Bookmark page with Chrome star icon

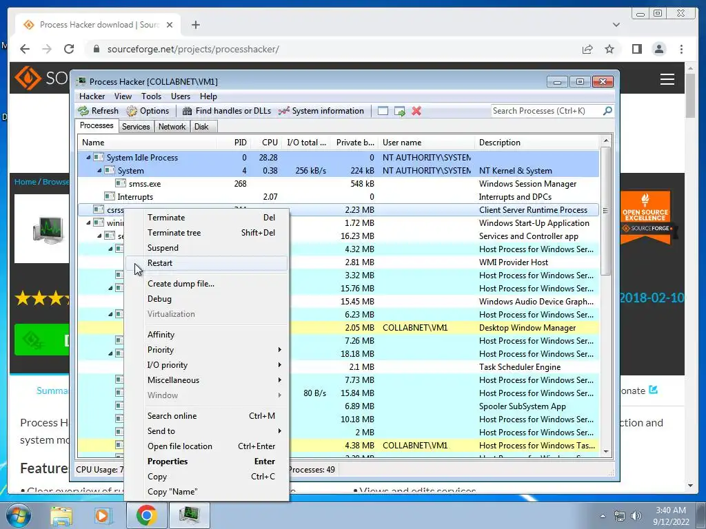point(609,49)
